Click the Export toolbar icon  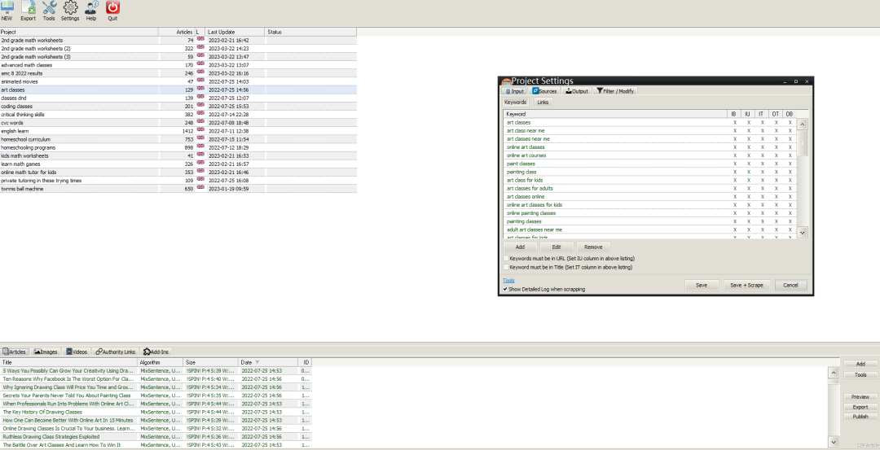(28, 10)
